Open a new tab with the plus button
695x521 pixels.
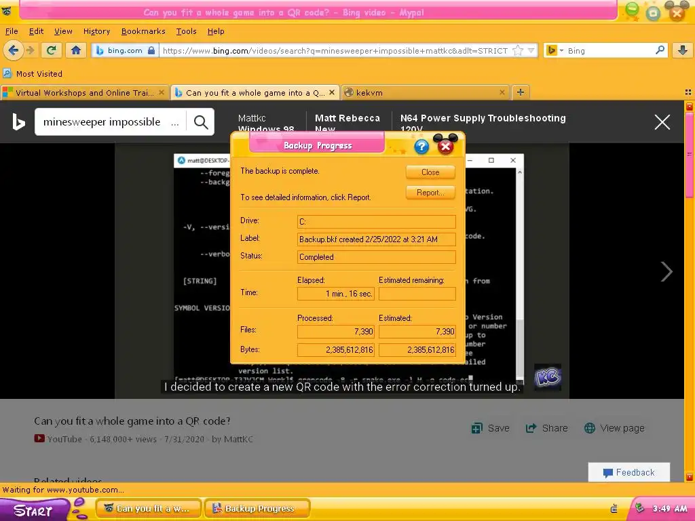pos(521,92)
